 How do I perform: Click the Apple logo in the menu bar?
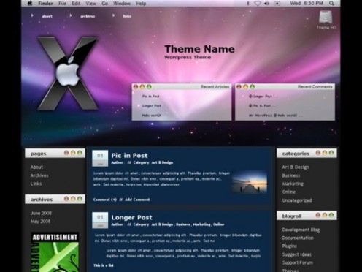(x=30, y=3)
